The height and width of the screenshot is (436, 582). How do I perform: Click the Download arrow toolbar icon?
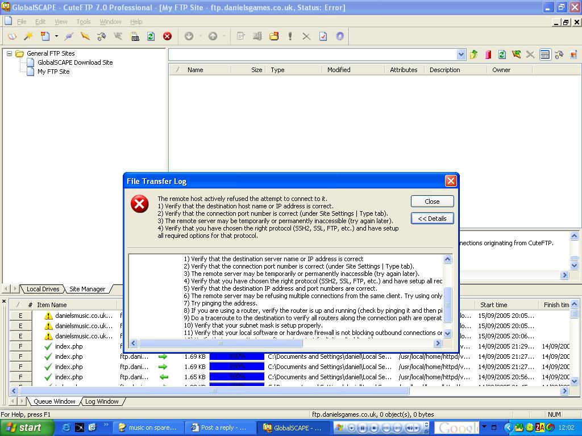(189, 36)
